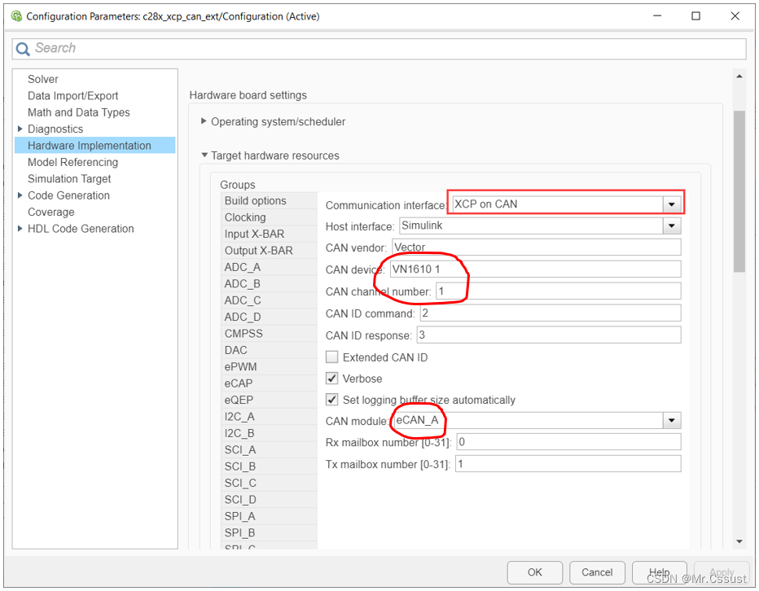
Task: Select the Clocking group
Action: point(245,217)
